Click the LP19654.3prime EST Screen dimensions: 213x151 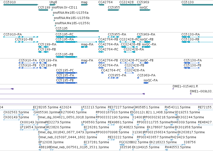point(29,130)
